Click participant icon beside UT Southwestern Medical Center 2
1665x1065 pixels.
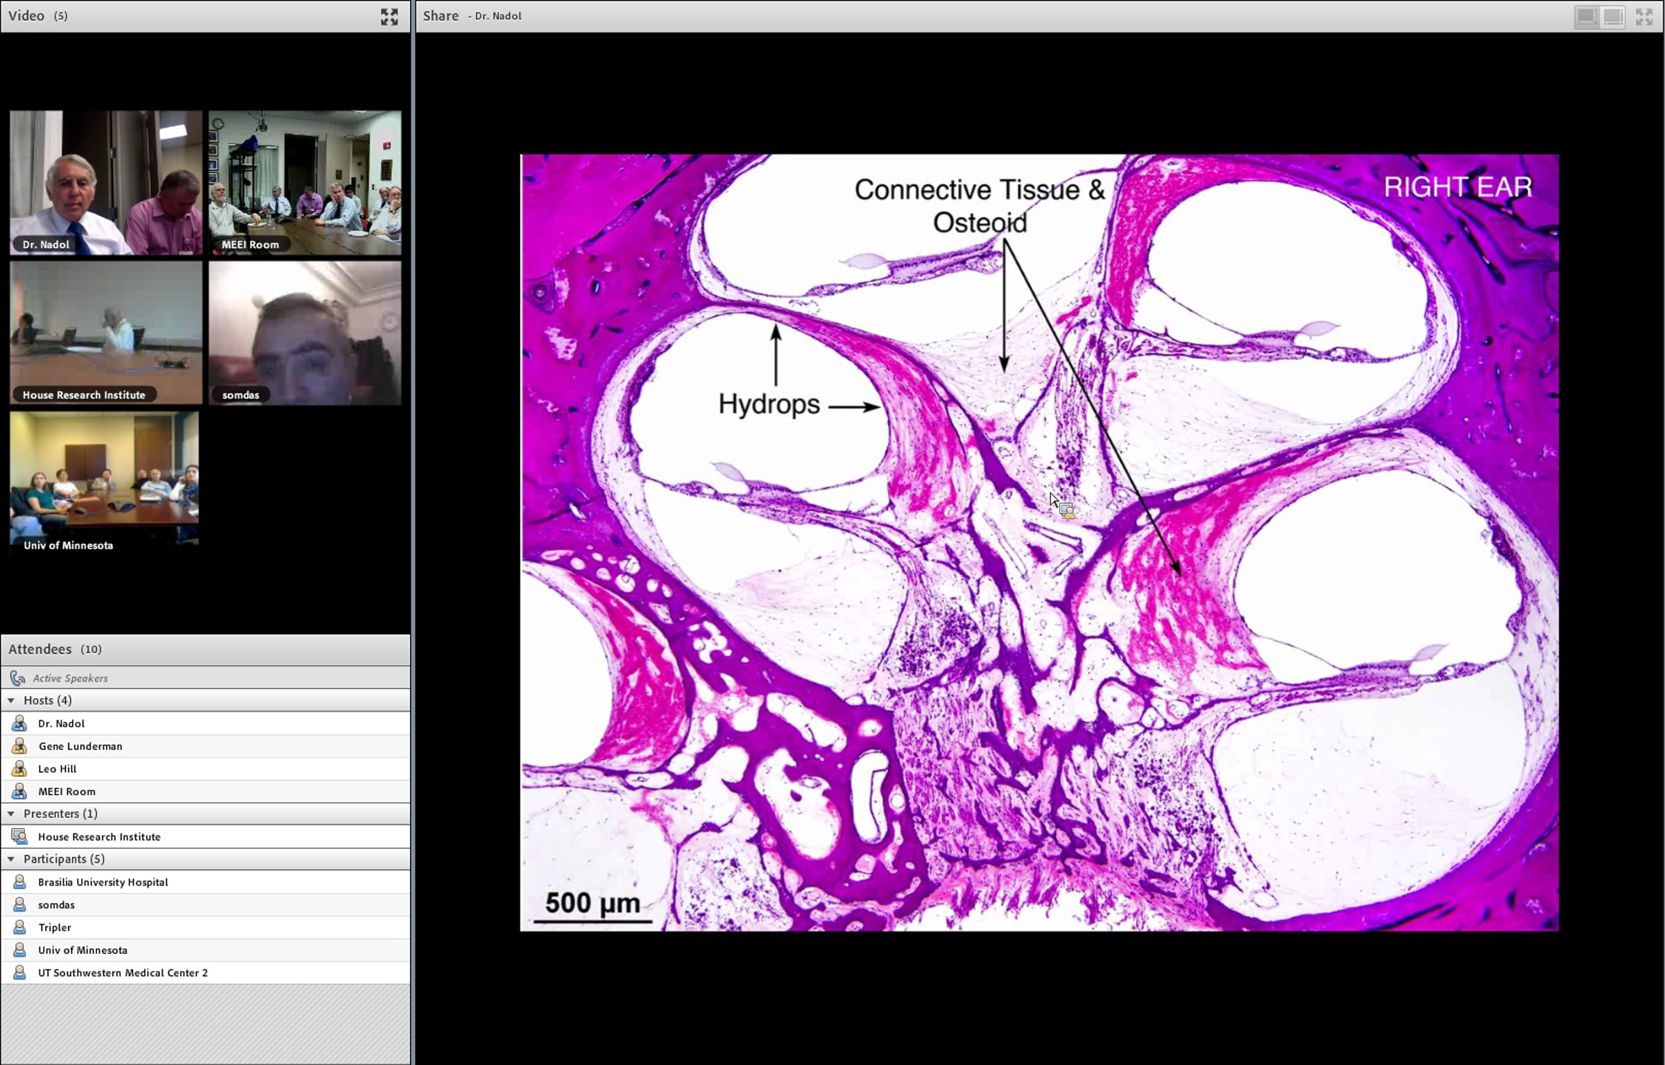click(x=19, y=973)
